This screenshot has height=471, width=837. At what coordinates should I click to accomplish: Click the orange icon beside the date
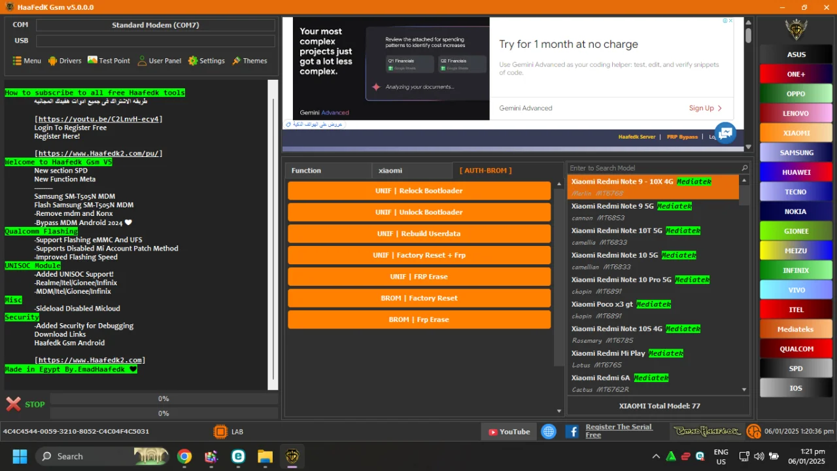[x=754, y=432]
